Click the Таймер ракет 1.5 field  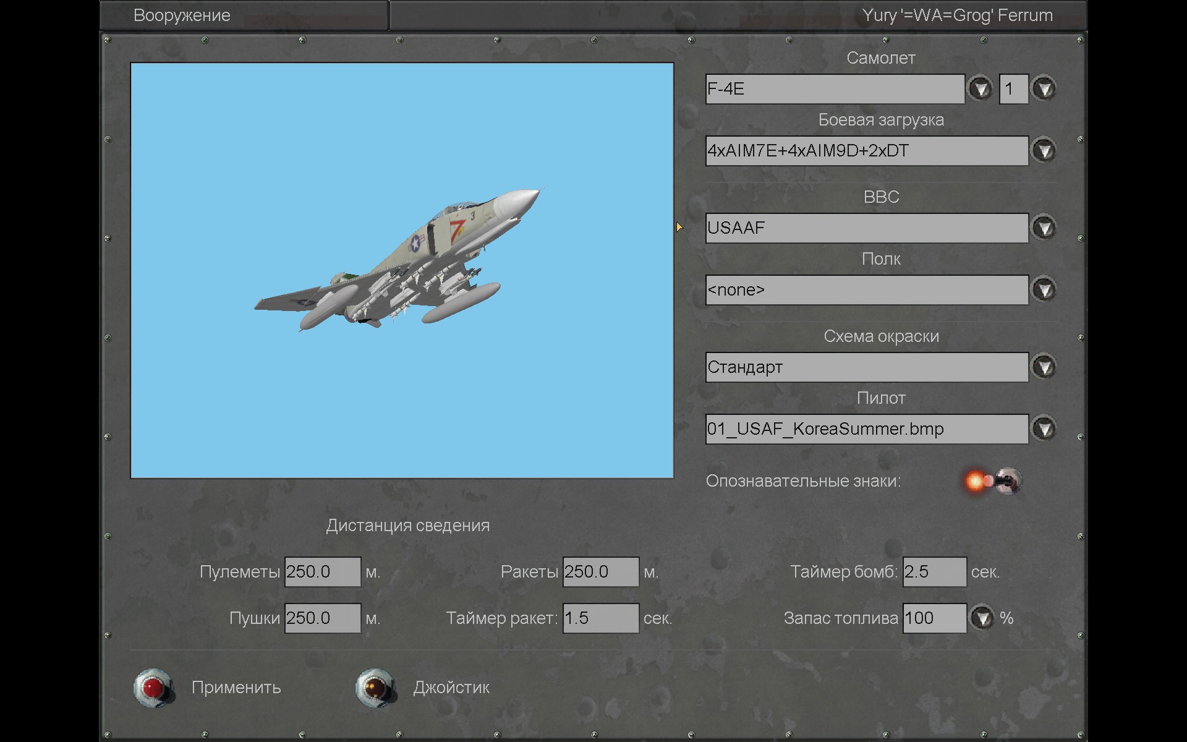pyautogui.click(x=600, y=618)
